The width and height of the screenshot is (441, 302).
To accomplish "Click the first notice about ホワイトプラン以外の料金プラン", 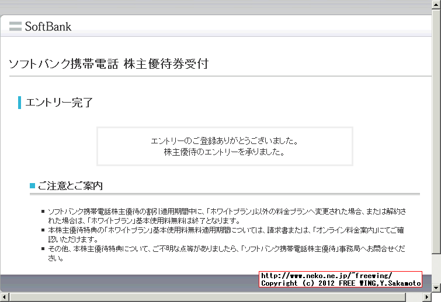I will tap(227, 216).
